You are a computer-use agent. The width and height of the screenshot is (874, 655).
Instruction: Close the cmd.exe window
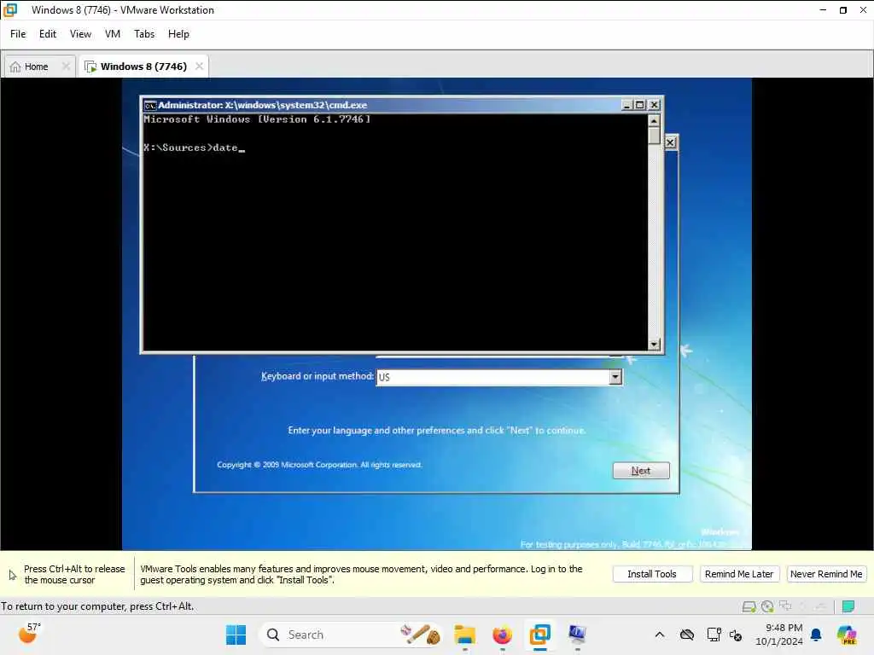click(654, 105)
